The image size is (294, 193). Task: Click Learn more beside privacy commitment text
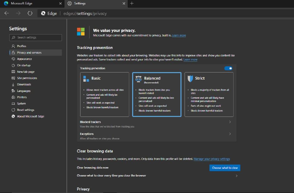click(179, 35)
